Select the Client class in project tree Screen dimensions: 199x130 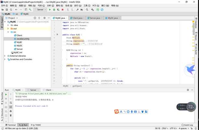(x=19, y=35)
